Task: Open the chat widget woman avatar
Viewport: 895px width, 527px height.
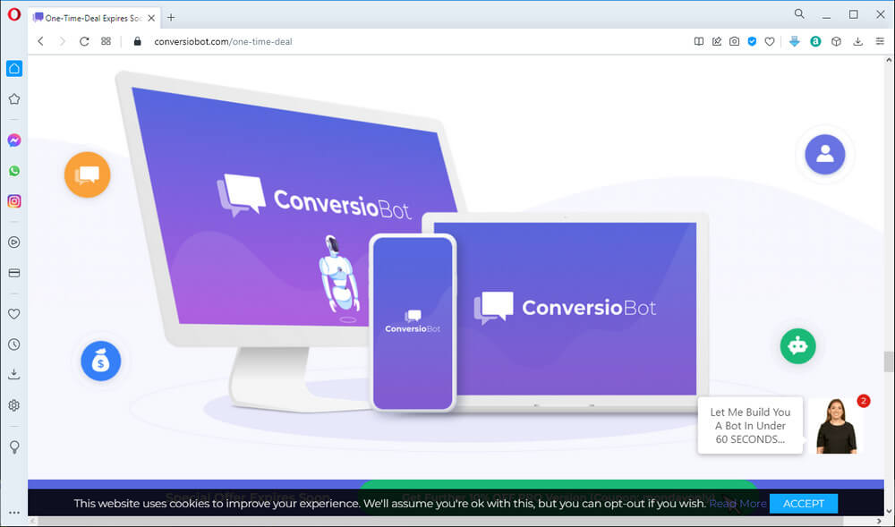Action: click(836, 426)
